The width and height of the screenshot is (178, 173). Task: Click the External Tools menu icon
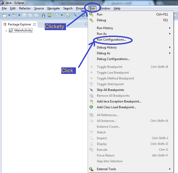click(x=91, y=169)
